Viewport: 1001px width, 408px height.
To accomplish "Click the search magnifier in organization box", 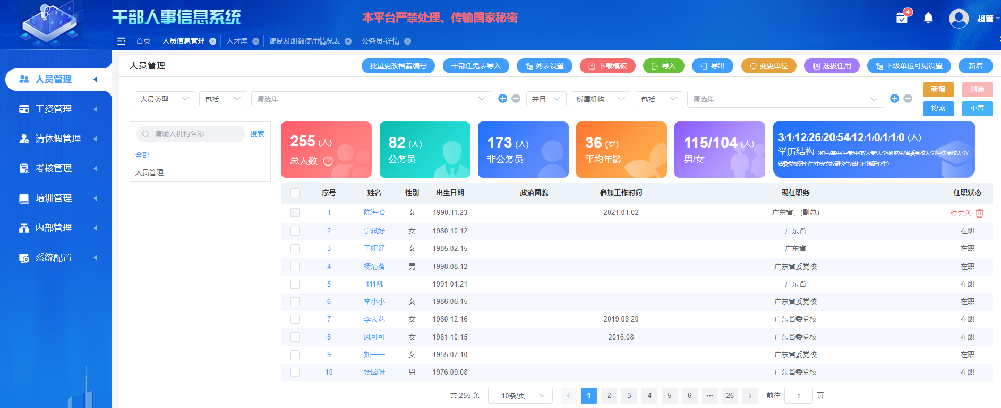I will pyautogui.click(x=146, y=134).
